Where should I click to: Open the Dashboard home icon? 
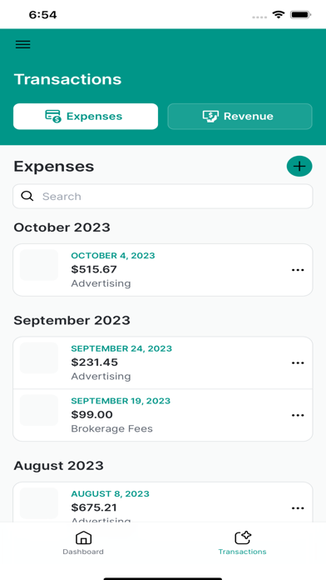tap(83, 537)
